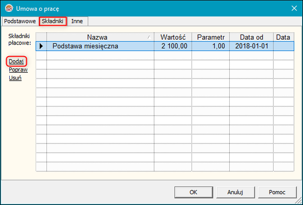Sort by the Nazwa column header
Image resolution: width=303 pixels, height=205 pixels.
click(x=100, y=37)
